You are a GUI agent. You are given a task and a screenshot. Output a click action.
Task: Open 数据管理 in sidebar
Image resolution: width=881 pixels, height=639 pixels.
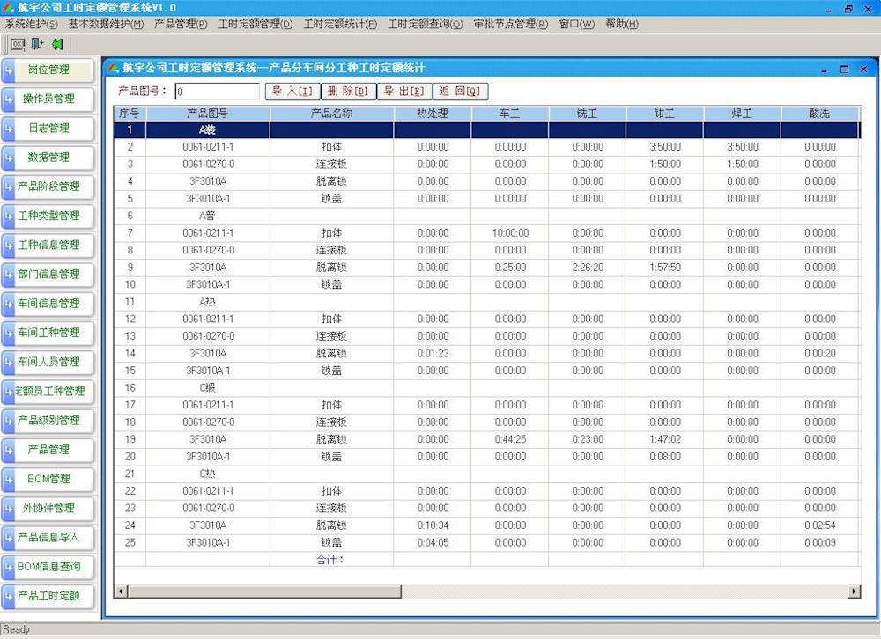48,158
